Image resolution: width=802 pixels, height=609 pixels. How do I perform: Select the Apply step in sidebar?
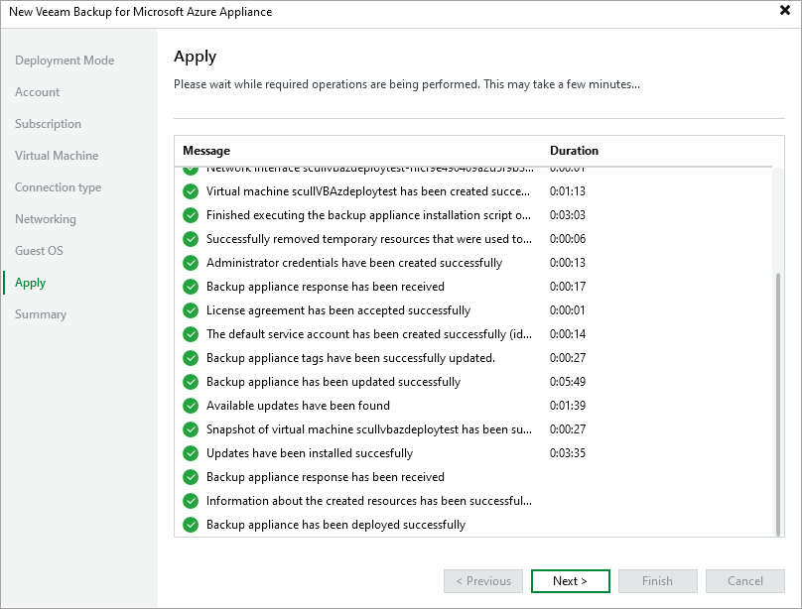click(x=30, y=283)
